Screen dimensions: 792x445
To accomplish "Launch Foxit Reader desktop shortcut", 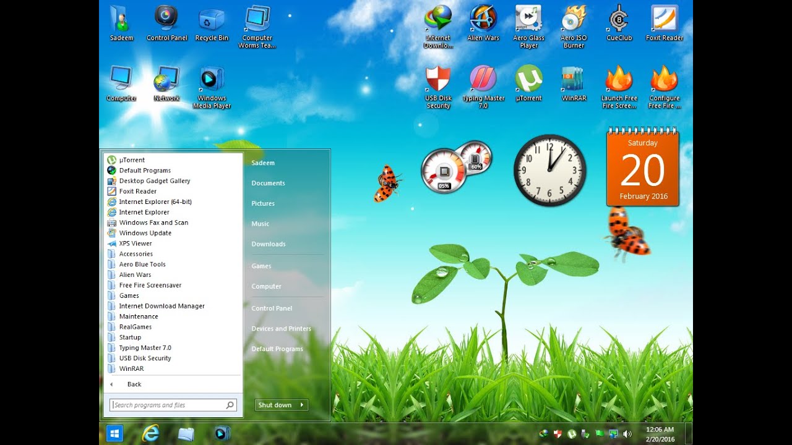I will (664, 23).
